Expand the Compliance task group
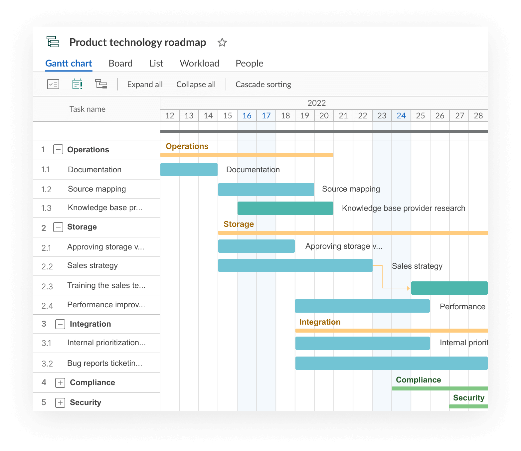Image resolution: width=521 pixels, height=451 pixels. [x=60, y=383]
